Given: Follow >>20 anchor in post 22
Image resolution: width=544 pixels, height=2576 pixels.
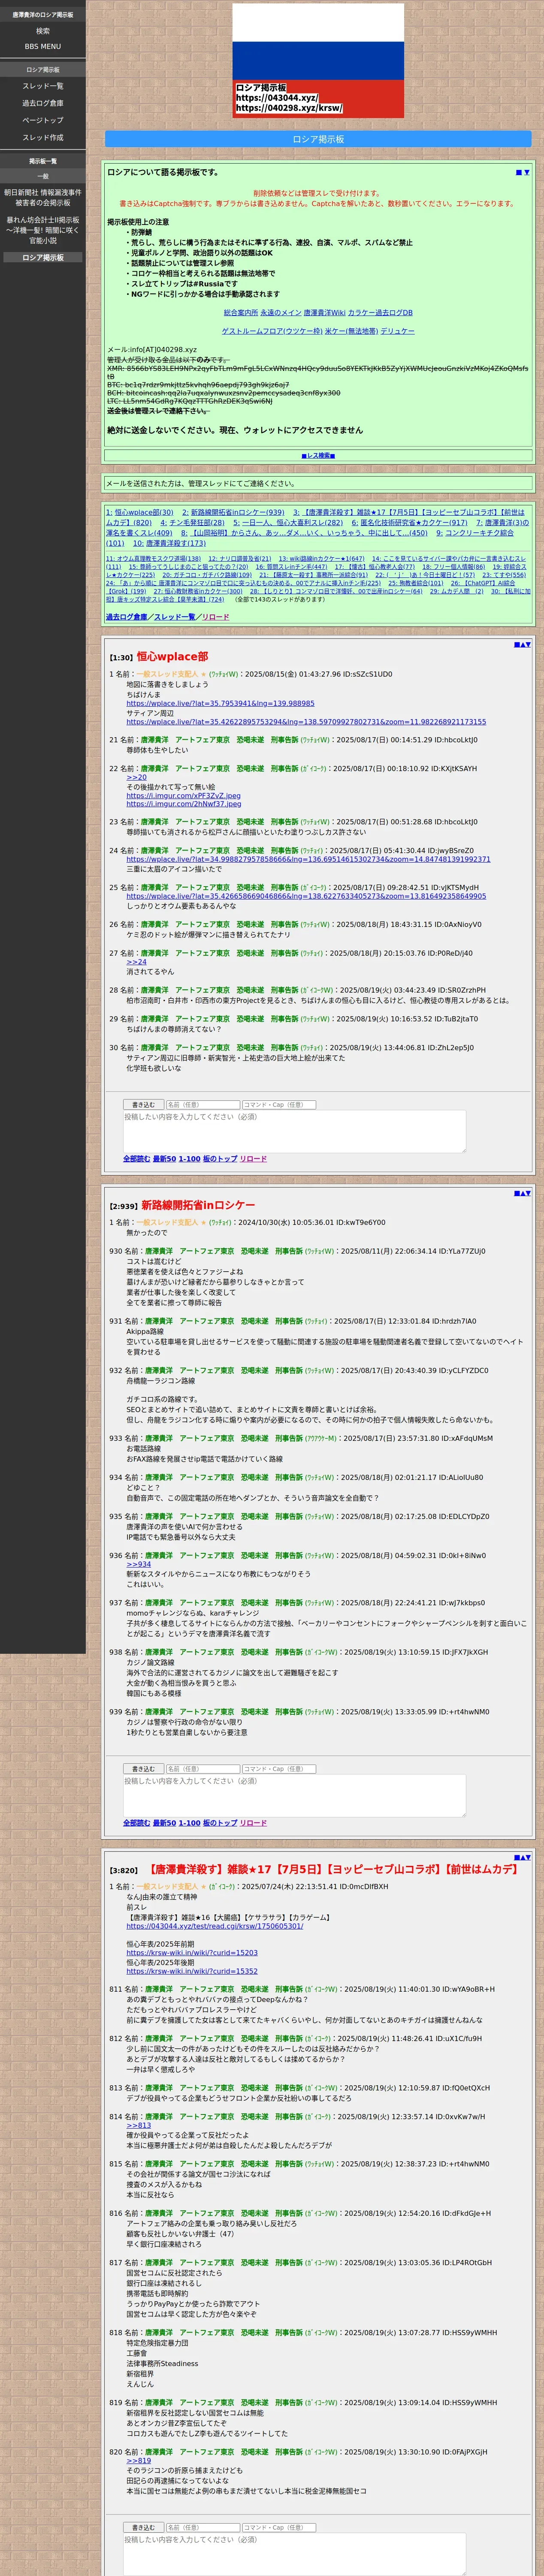Looking at the screenshot, I should [136, 777].
